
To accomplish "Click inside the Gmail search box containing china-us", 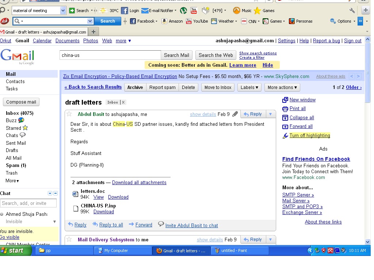I will point(110,55).
